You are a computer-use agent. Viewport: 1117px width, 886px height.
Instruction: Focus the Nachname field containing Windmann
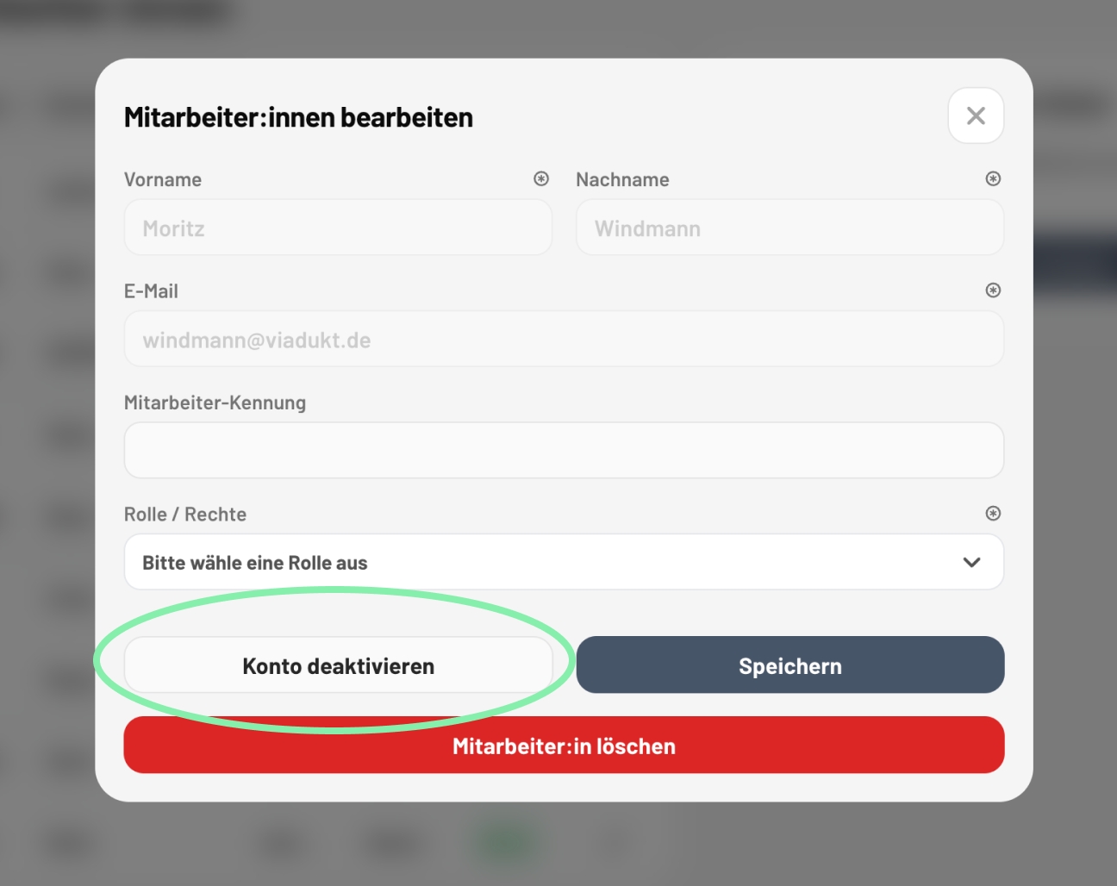(789, 228)
